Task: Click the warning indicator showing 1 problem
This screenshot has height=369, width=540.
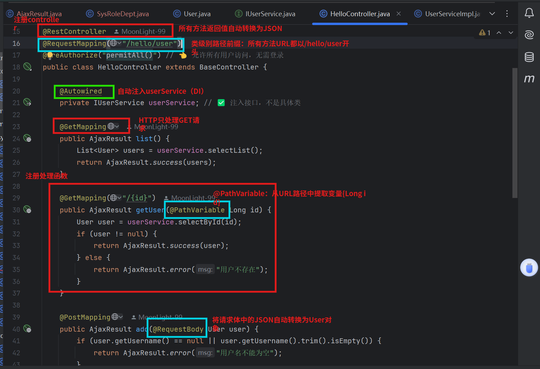Action: click(485, 33)
